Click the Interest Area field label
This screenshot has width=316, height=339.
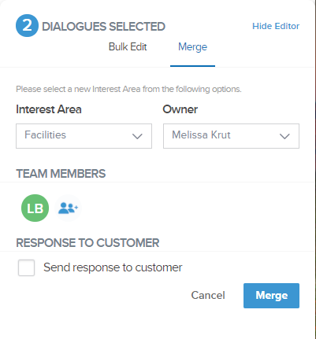(x=49, y=109)
